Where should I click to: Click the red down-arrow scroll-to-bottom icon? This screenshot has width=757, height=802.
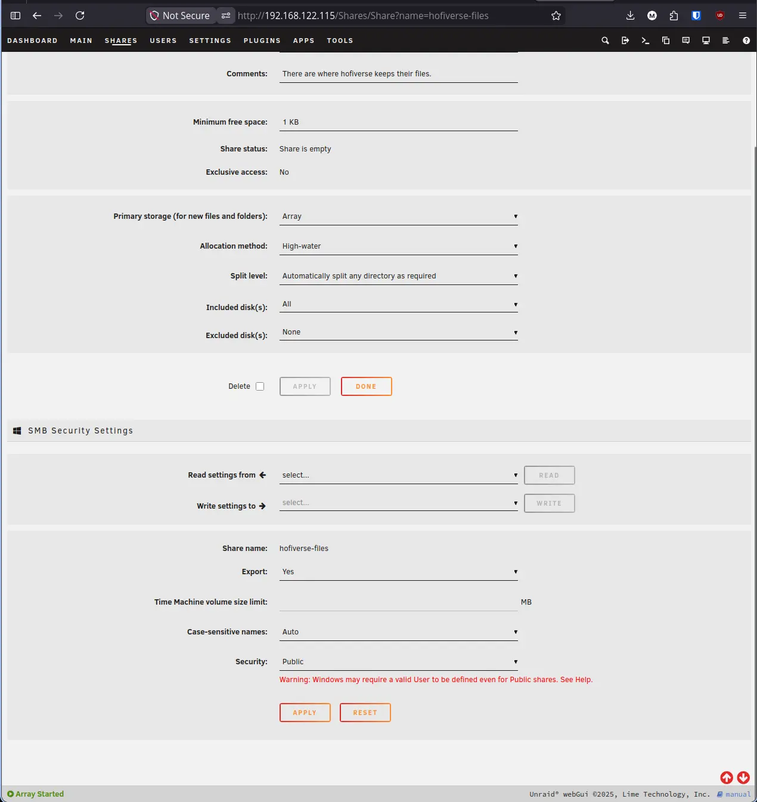pos(743,778)
